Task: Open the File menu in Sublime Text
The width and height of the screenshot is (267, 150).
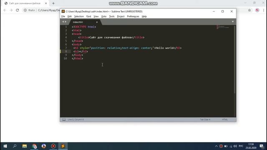Action: (63, 17)
